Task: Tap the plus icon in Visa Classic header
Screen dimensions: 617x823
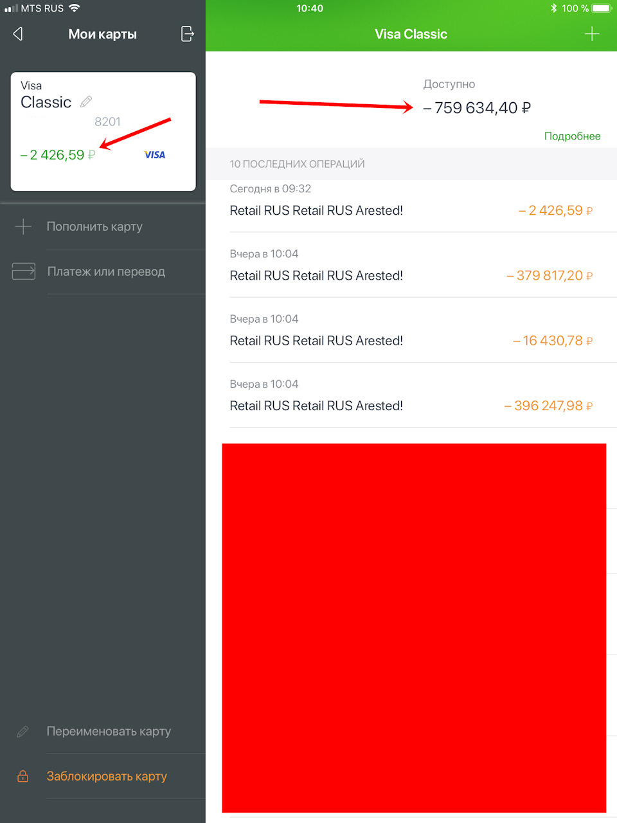Action: [x=592, y=34]
